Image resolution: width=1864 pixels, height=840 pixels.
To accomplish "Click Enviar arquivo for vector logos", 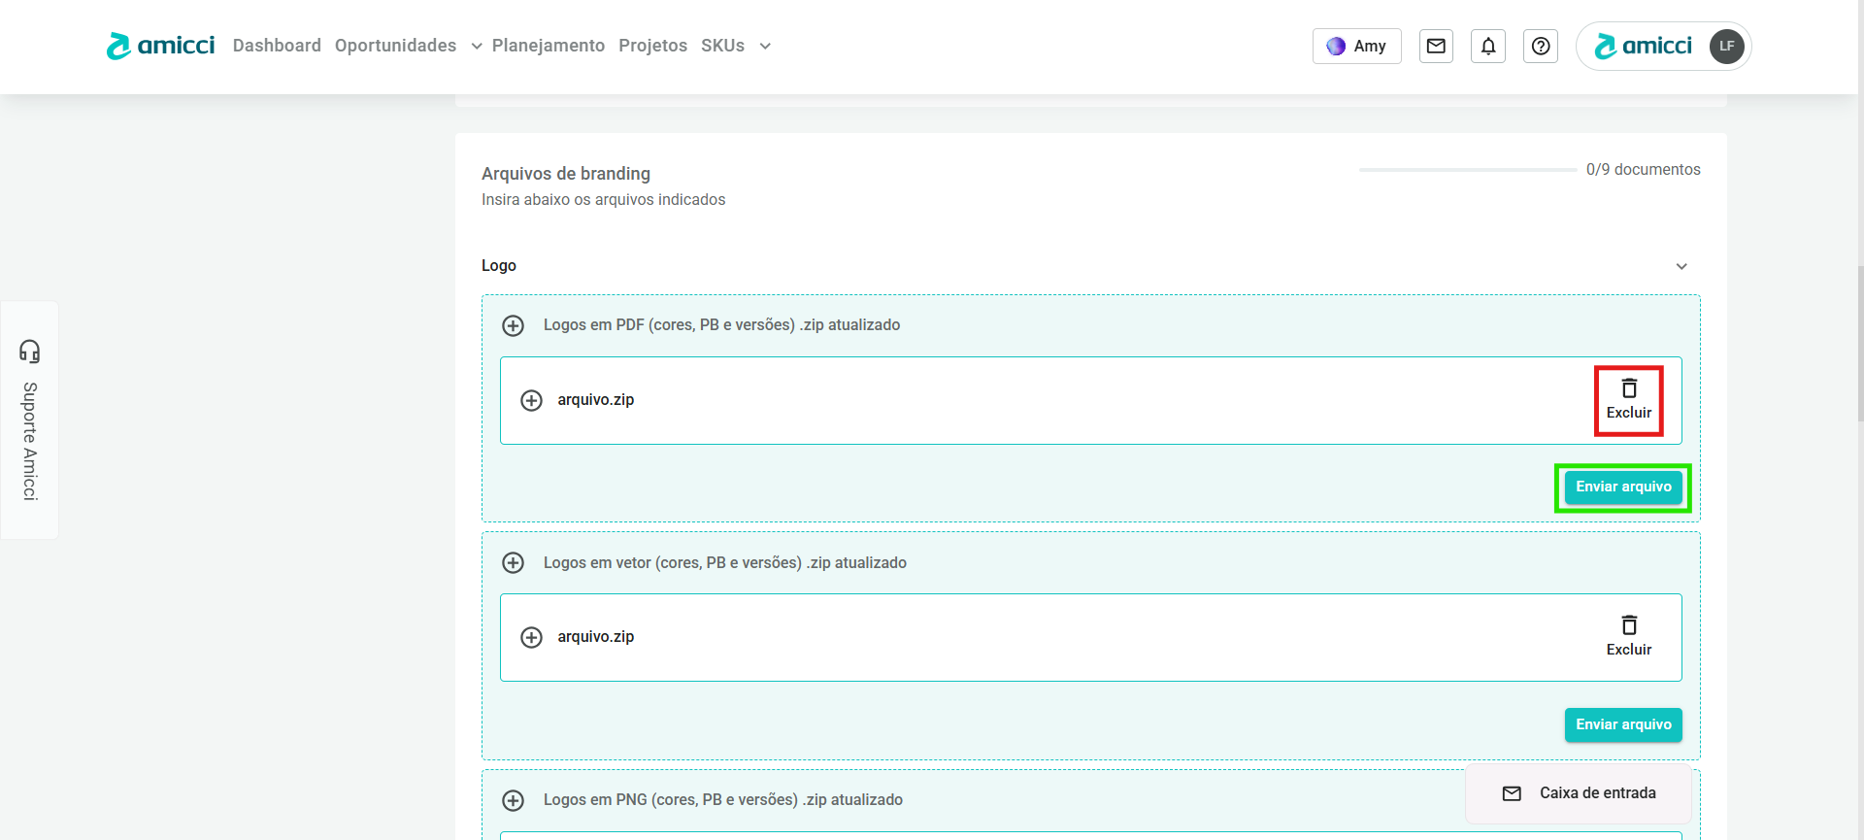I will tap(1622, 724).
